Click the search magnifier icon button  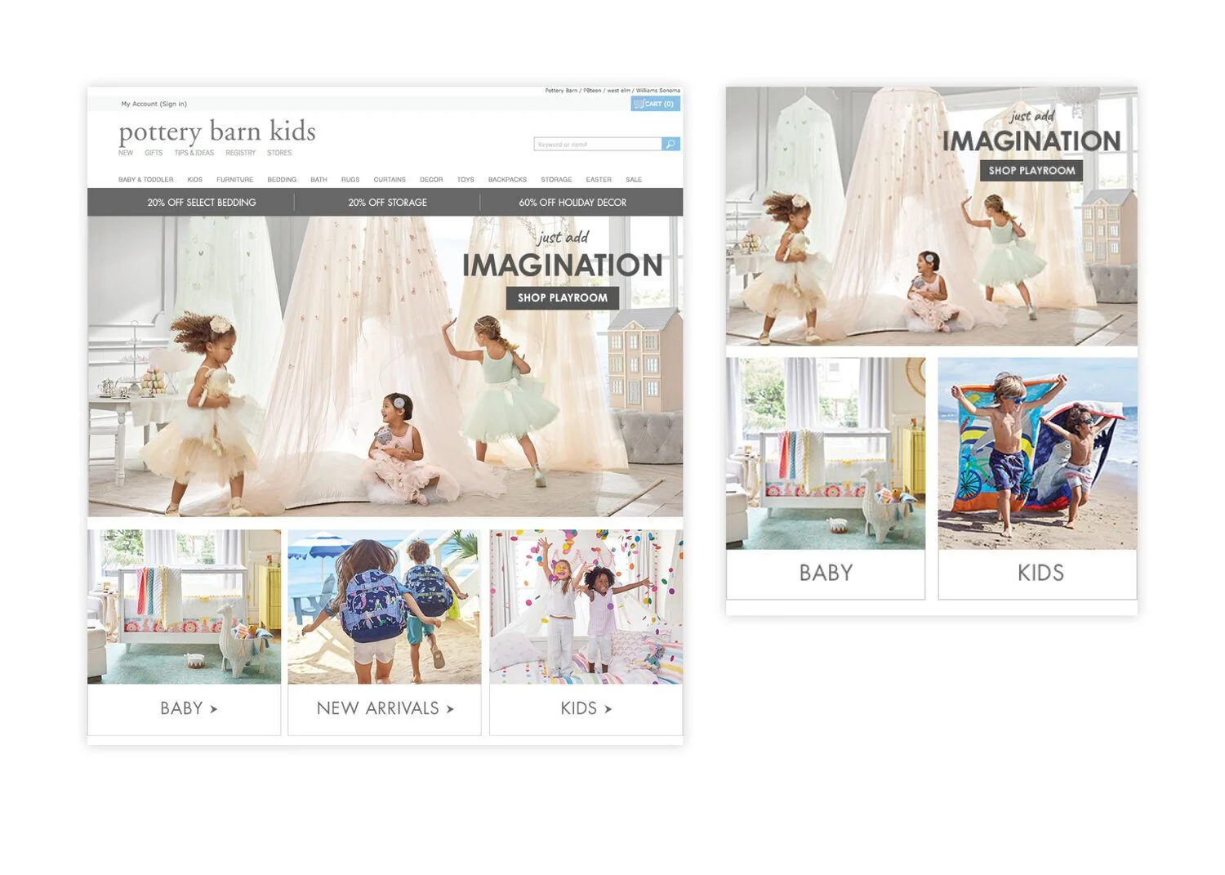pyautogui.click(x=670, y=144)
